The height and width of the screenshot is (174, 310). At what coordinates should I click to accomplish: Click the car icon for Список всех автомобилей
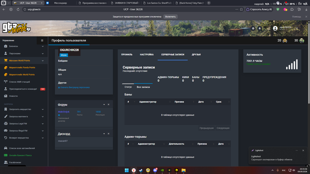click(5, 148)
